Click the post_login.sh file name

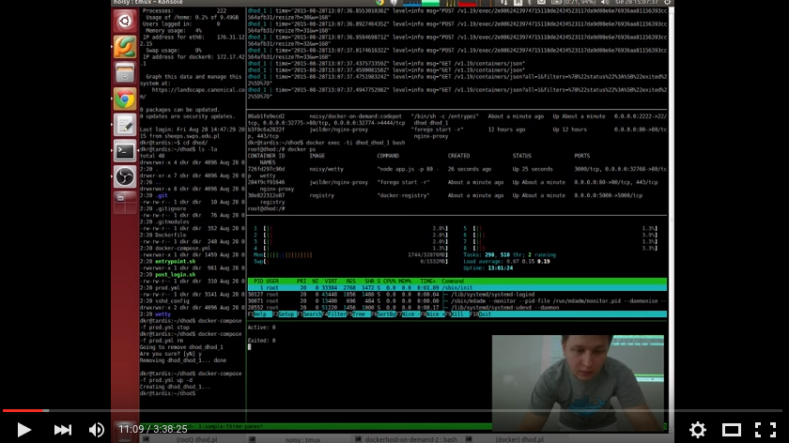pyautogui.click(x=175, y=275)
